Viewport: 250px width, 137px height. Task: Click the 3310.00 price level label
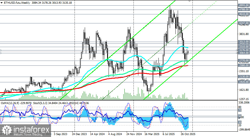point(243,47)
